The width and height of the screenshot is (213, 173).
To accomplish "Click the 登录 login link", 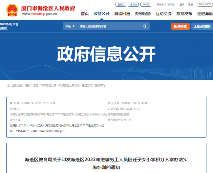I will (182, 5).
